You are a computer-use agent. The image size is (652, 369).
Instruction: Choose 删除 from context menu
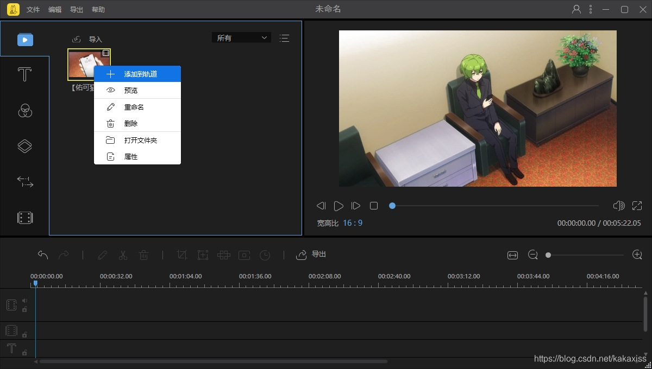tap(137, 123)
